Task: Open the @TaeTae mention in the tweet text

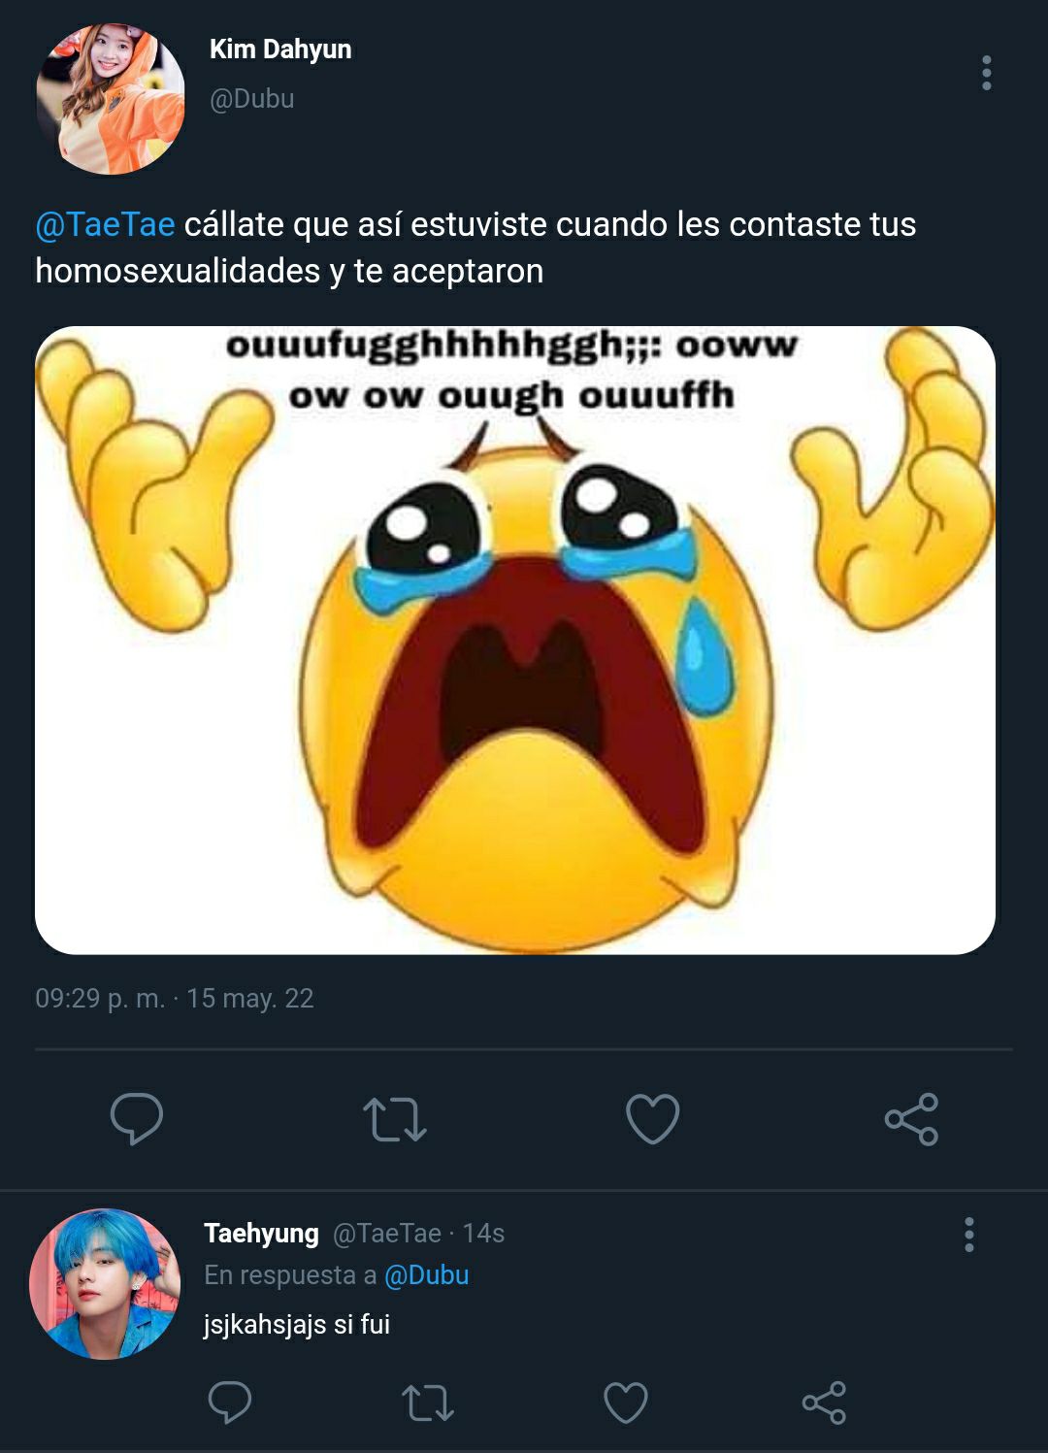Action: point(105,224)
